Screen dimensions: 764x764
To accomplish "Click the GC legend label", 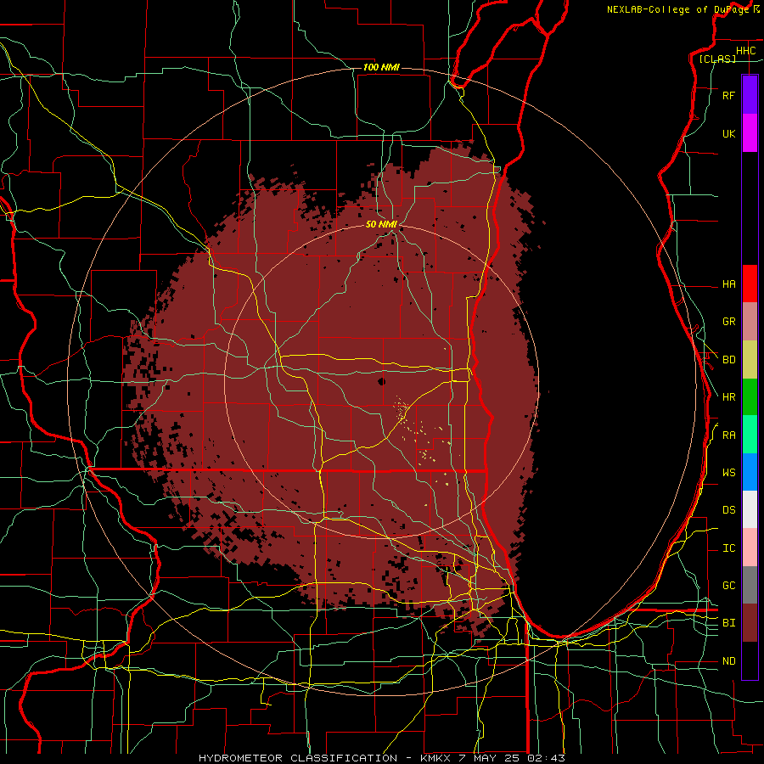I will tap(728, 586).
